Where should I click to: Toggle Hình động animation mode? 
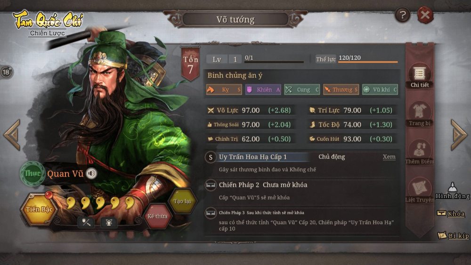pyautogui.click(x=452, y=191)
